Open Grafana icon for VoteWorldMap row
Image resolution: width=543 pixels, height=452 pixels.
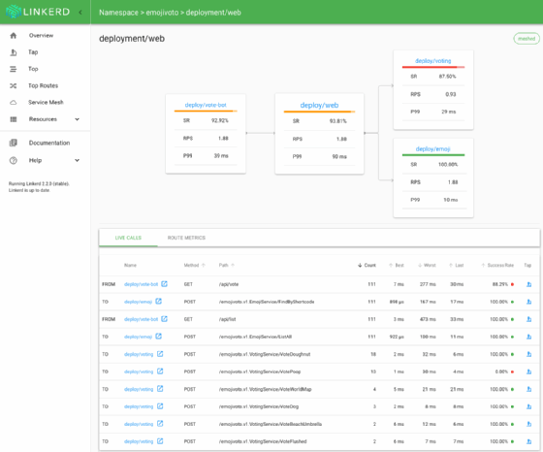160,389
